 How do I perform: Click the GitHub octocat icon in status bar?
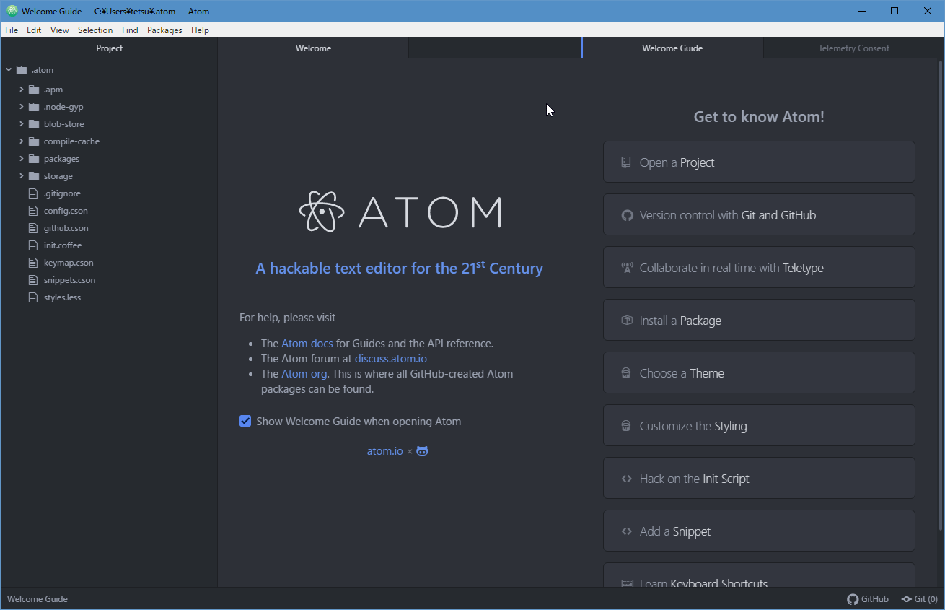(852, 599)
